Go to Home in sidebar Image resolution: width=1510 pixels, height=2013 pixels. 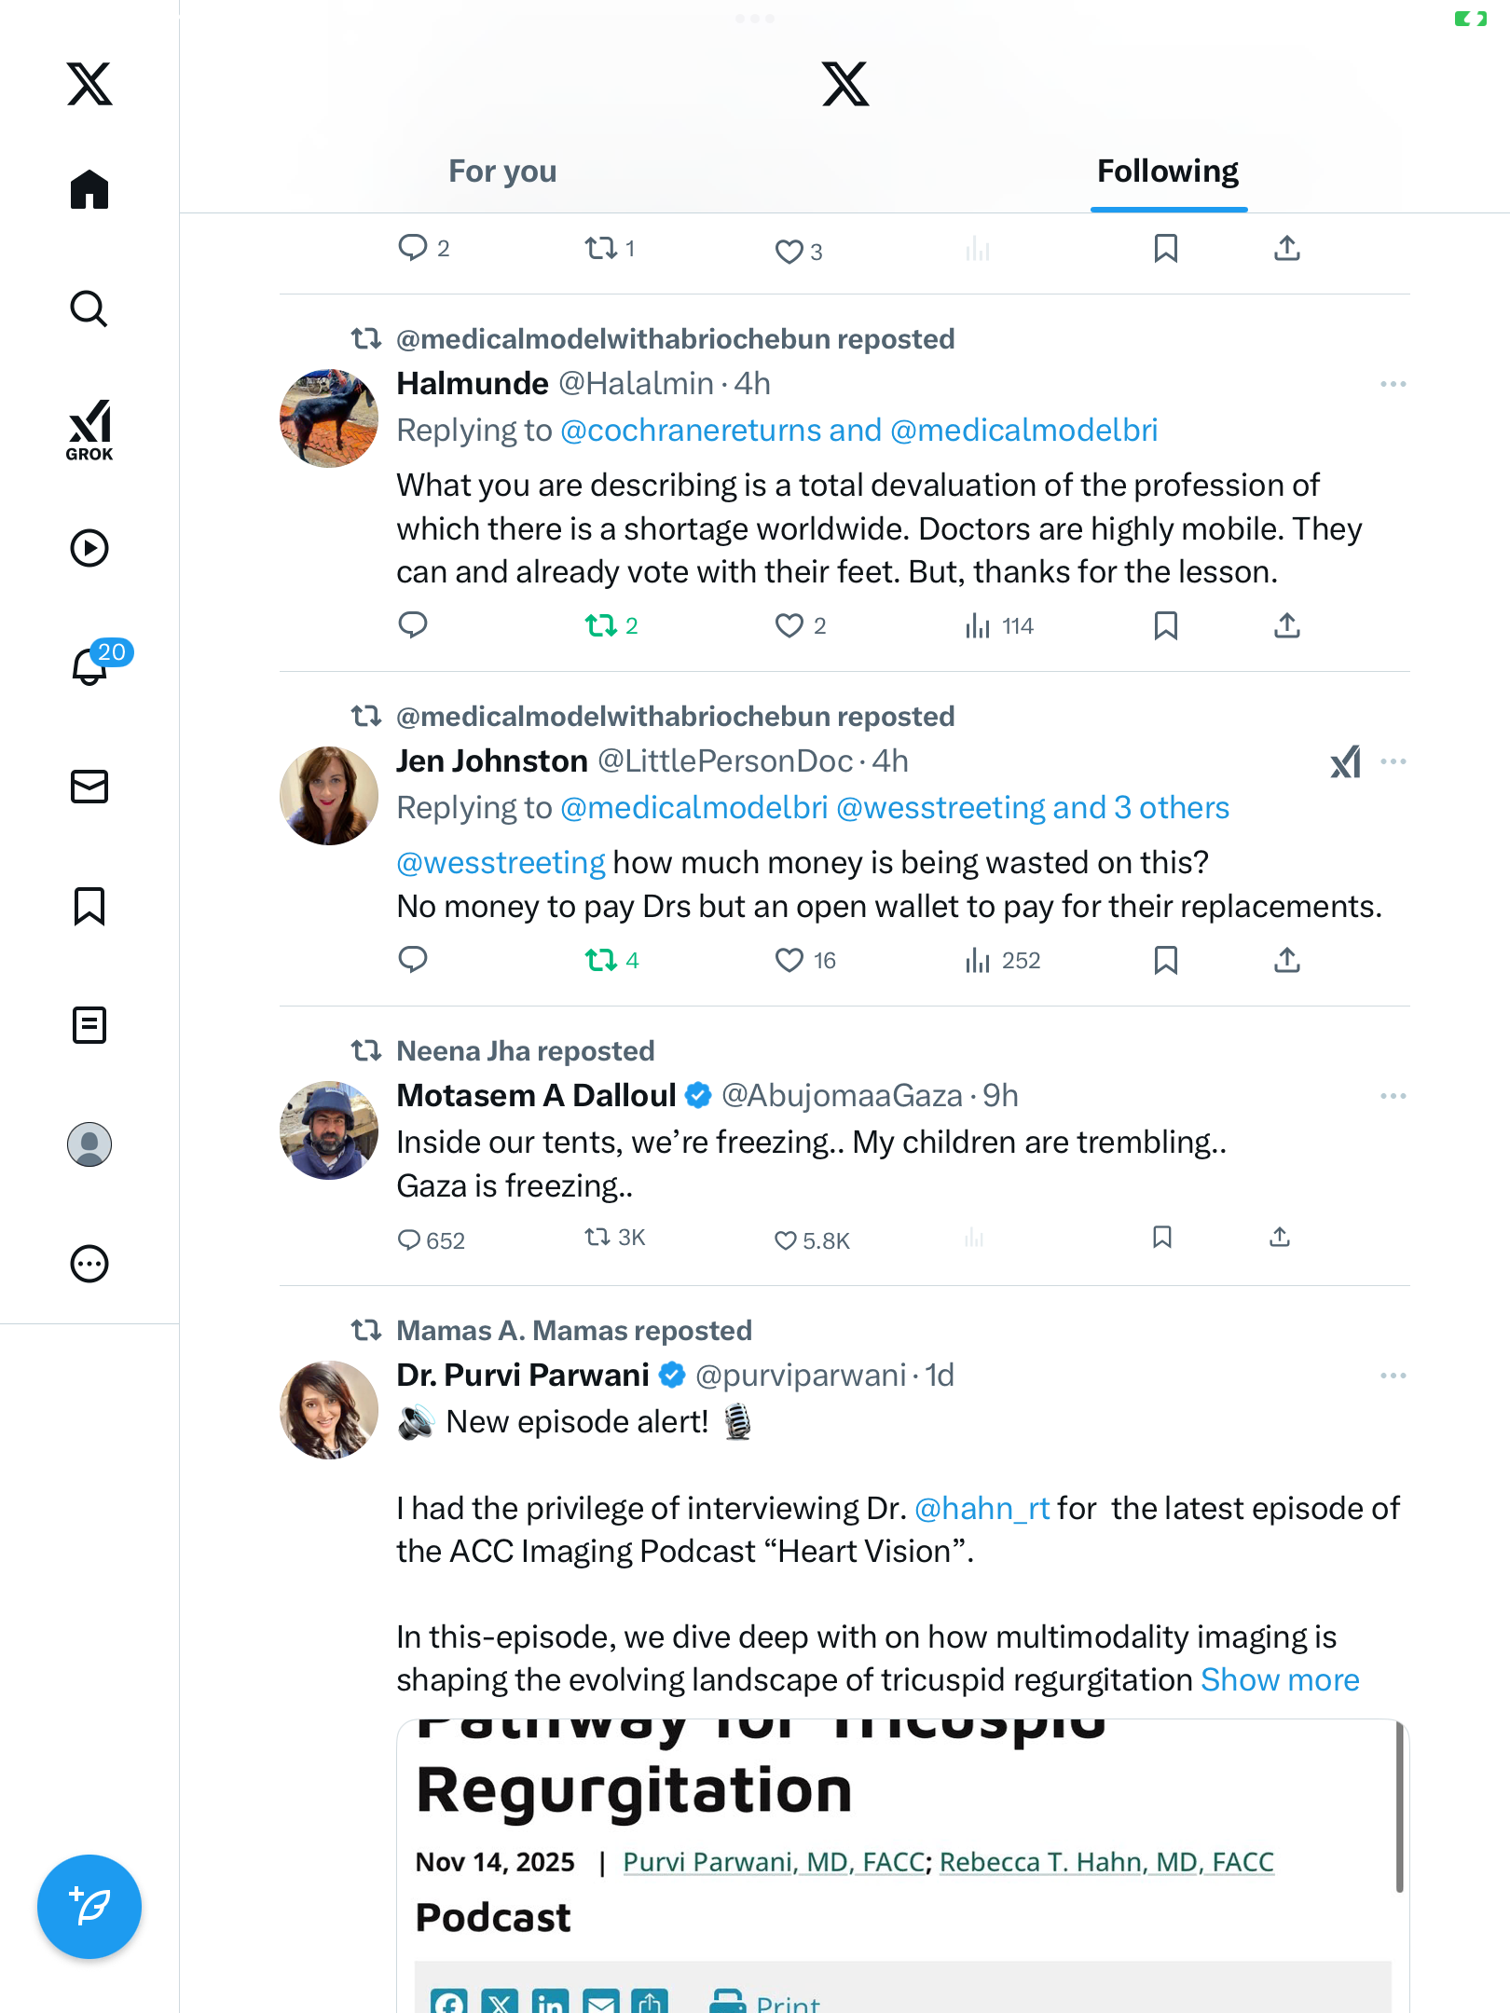click(89, 190)
